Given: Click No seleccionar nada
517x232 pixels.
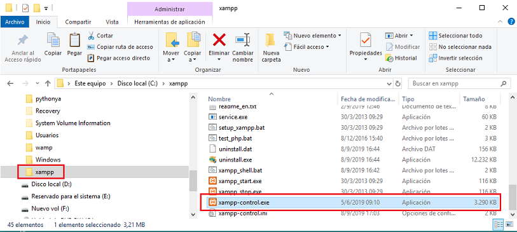Looking at the screenshot, I should coord(460,47).
